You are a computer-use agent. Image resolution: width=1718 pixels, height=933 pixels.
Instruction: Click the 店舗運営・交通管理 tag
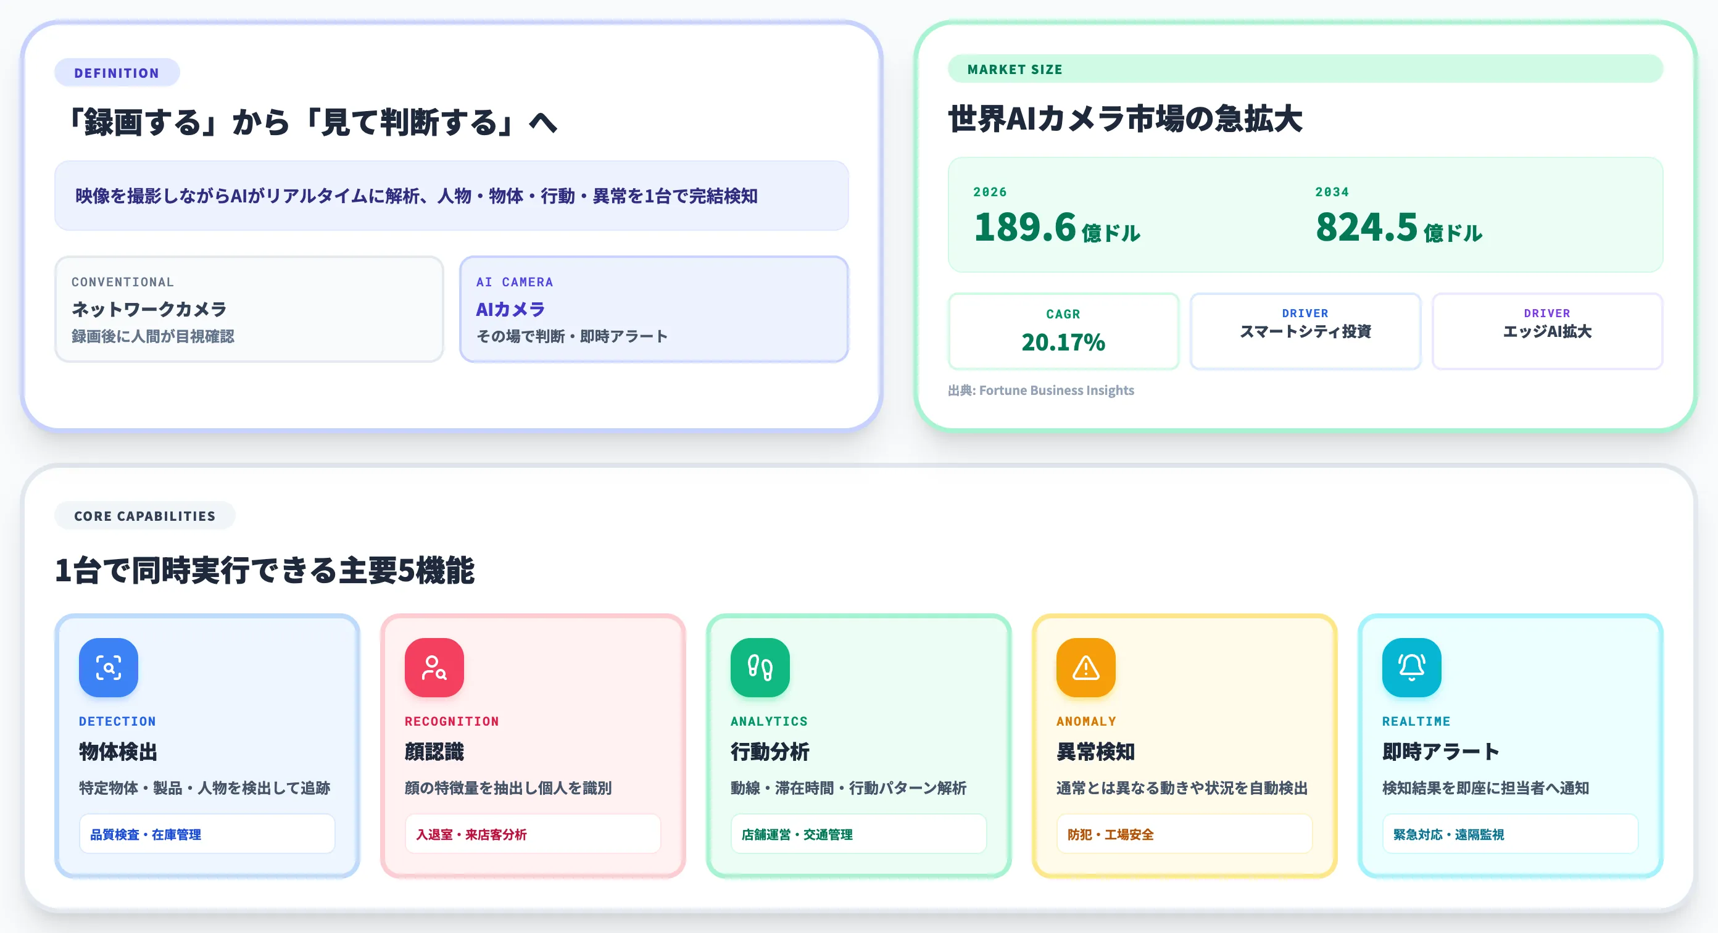pos(858,834)
